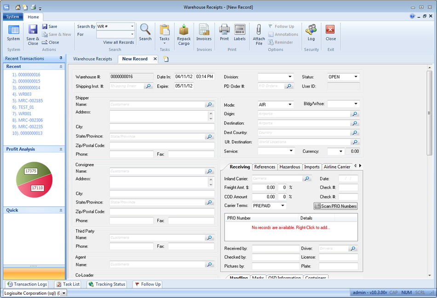Open the Carrier Terms dropdown

pos(282,206)
